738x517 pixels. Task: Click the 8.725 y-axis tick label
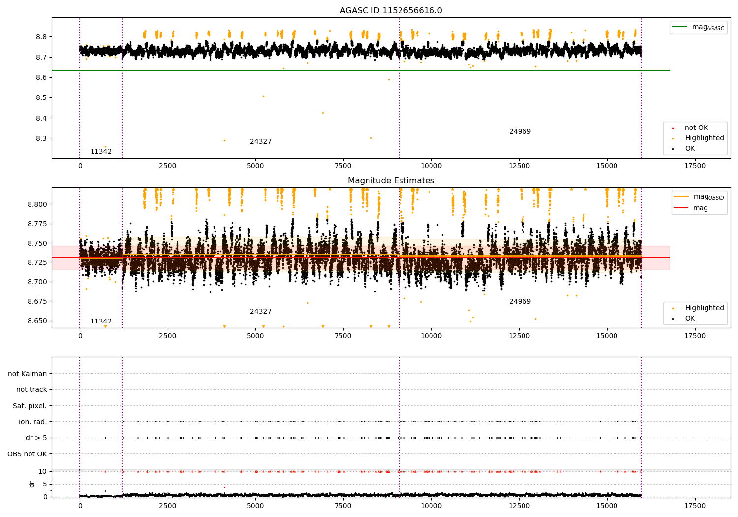38,262
